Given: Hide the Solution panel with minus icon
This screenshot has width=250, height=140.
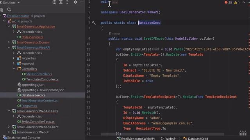Looking at the screenshot, I should click(82, 2).
